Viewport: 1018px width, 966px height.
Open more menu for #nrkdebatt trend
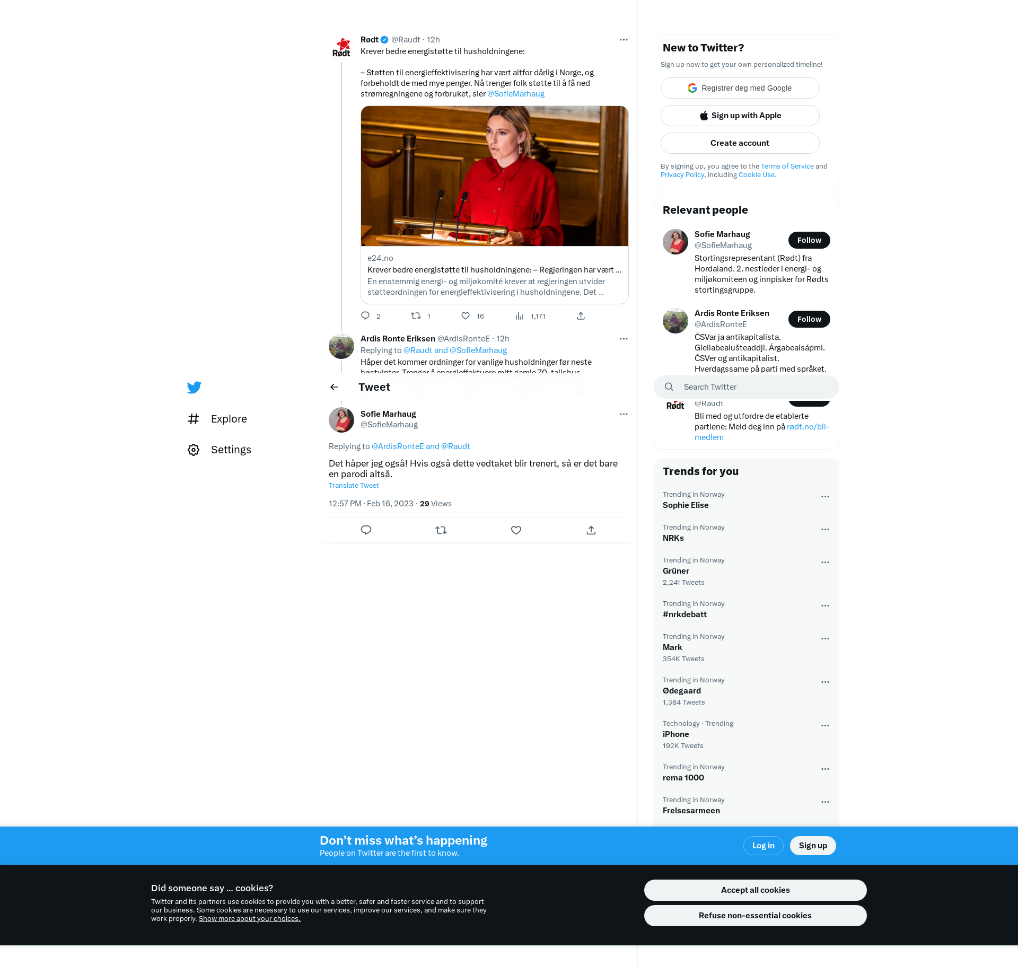pyautogui.click(x=825, y=606)
